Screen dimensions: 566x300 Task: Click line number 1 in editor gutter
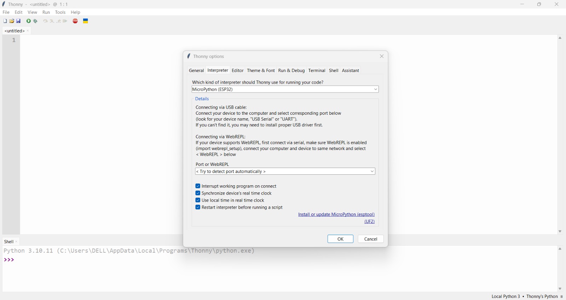tap(14, 41)
